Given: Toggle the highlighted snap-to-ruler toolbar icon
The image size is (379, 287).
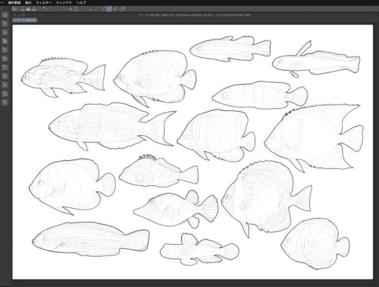Looking at the screenshot, I should tap(109, 9).
